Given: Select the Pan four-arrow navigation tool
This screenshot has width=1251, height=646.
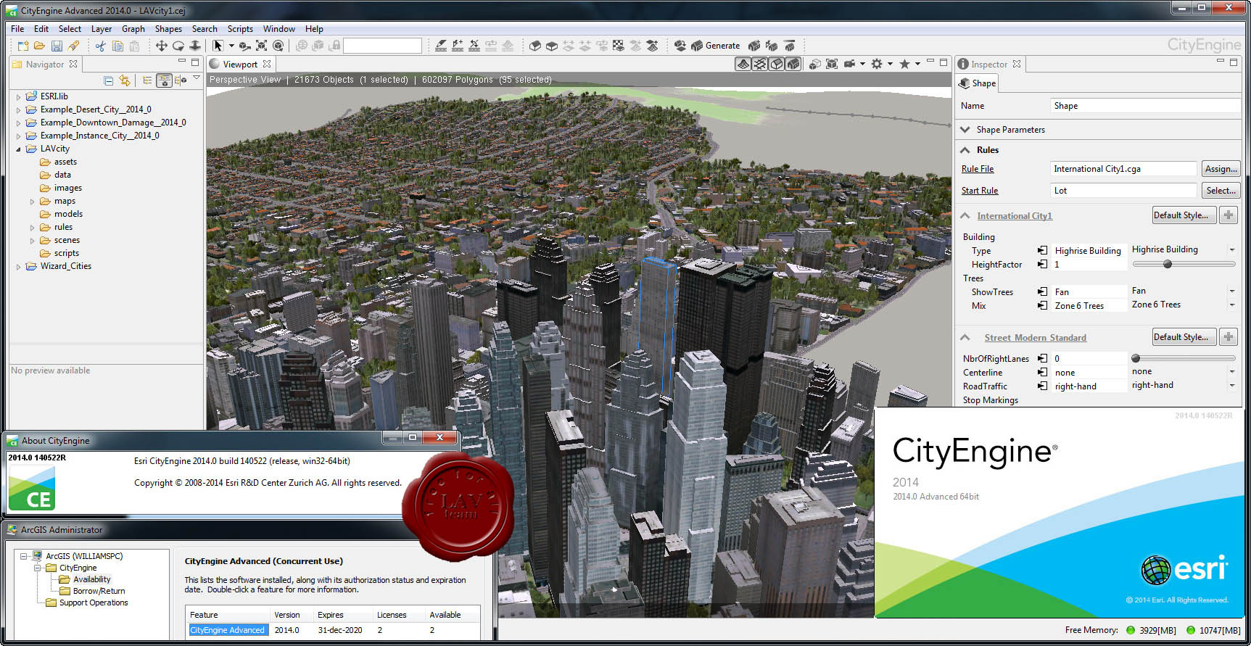Looking at the screenshot, I should tap(161, 46).
